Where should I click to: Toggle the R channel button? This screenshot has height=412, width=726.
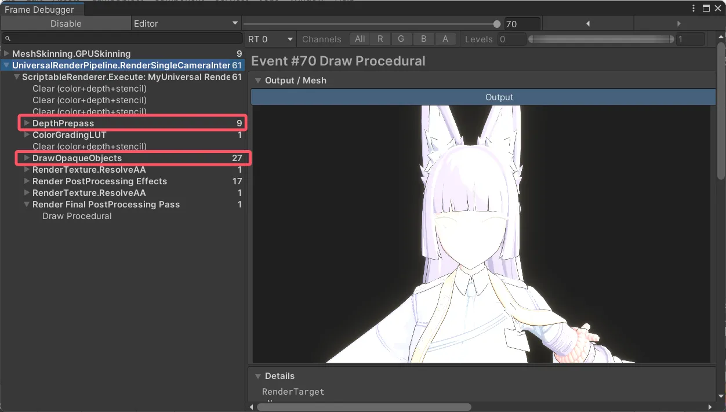coord(380,39)
